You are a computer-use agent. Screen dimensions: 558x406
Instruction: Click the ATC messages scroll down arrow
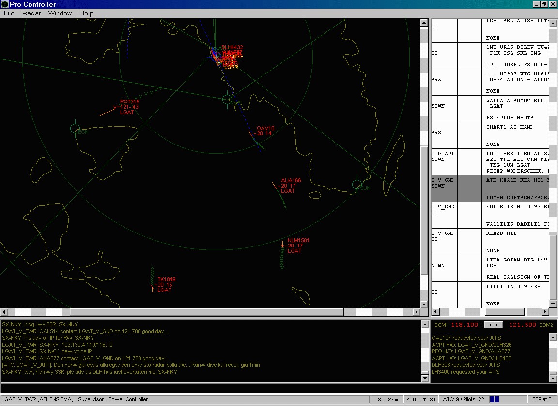coord(553,378)
